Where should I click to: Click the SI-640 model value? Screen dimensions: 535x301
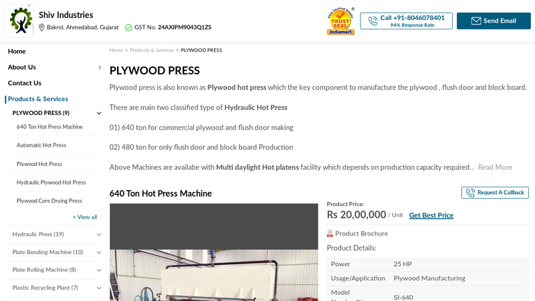click(403, 297)
